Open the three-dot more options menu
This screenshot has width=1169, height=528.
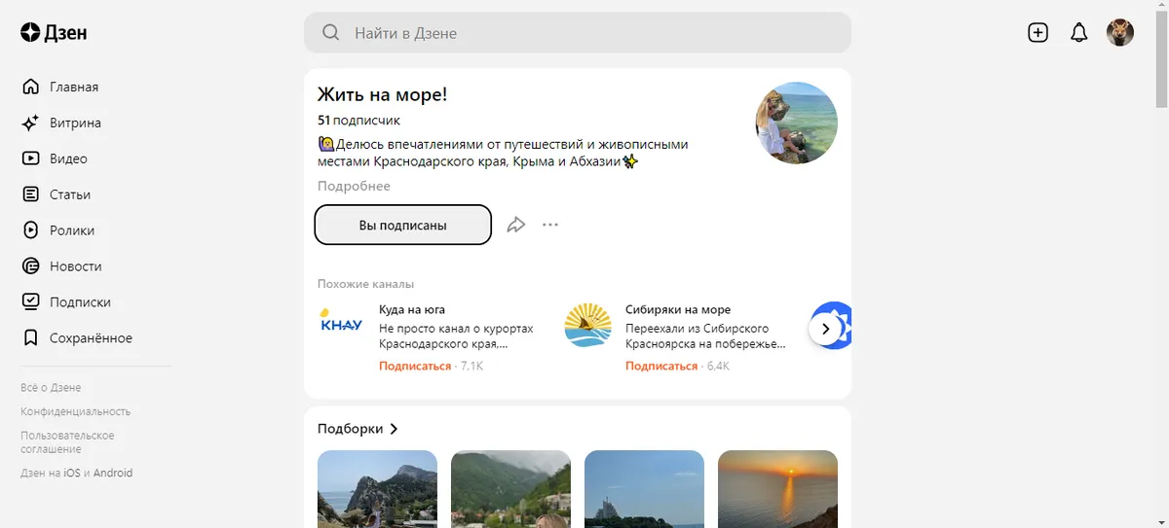pos(550,226)
